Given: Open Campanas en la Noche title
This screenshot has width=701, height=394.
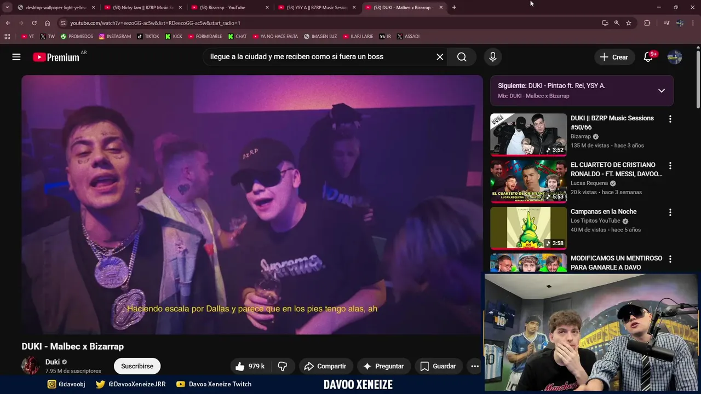Looking at the screenshot, I should (604, 212).
